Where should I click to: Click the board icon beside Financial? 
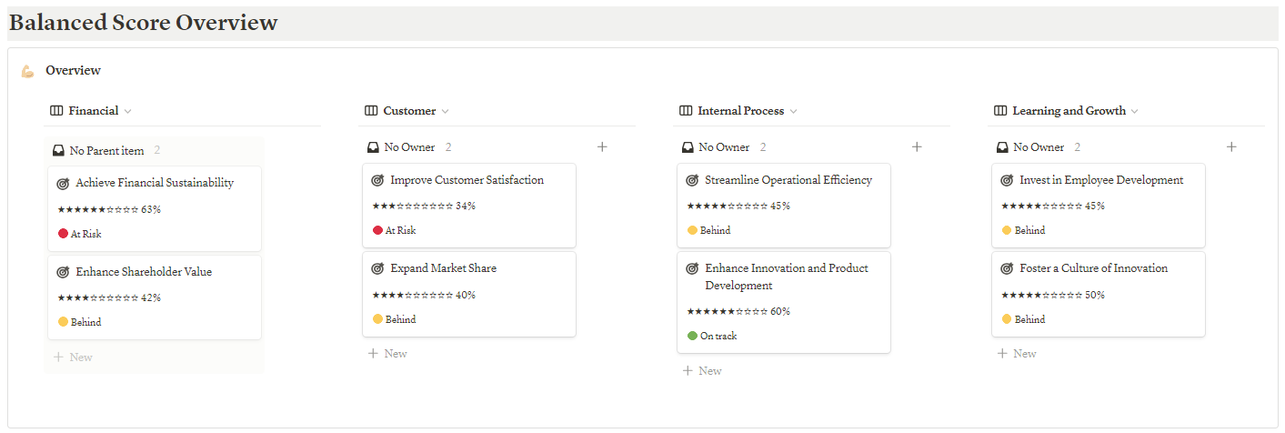(x=56, y=111)
